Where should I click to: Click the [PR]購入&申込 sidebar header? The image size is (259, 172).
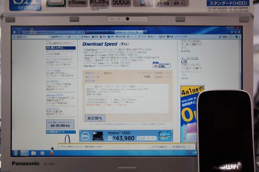(60, 48)
